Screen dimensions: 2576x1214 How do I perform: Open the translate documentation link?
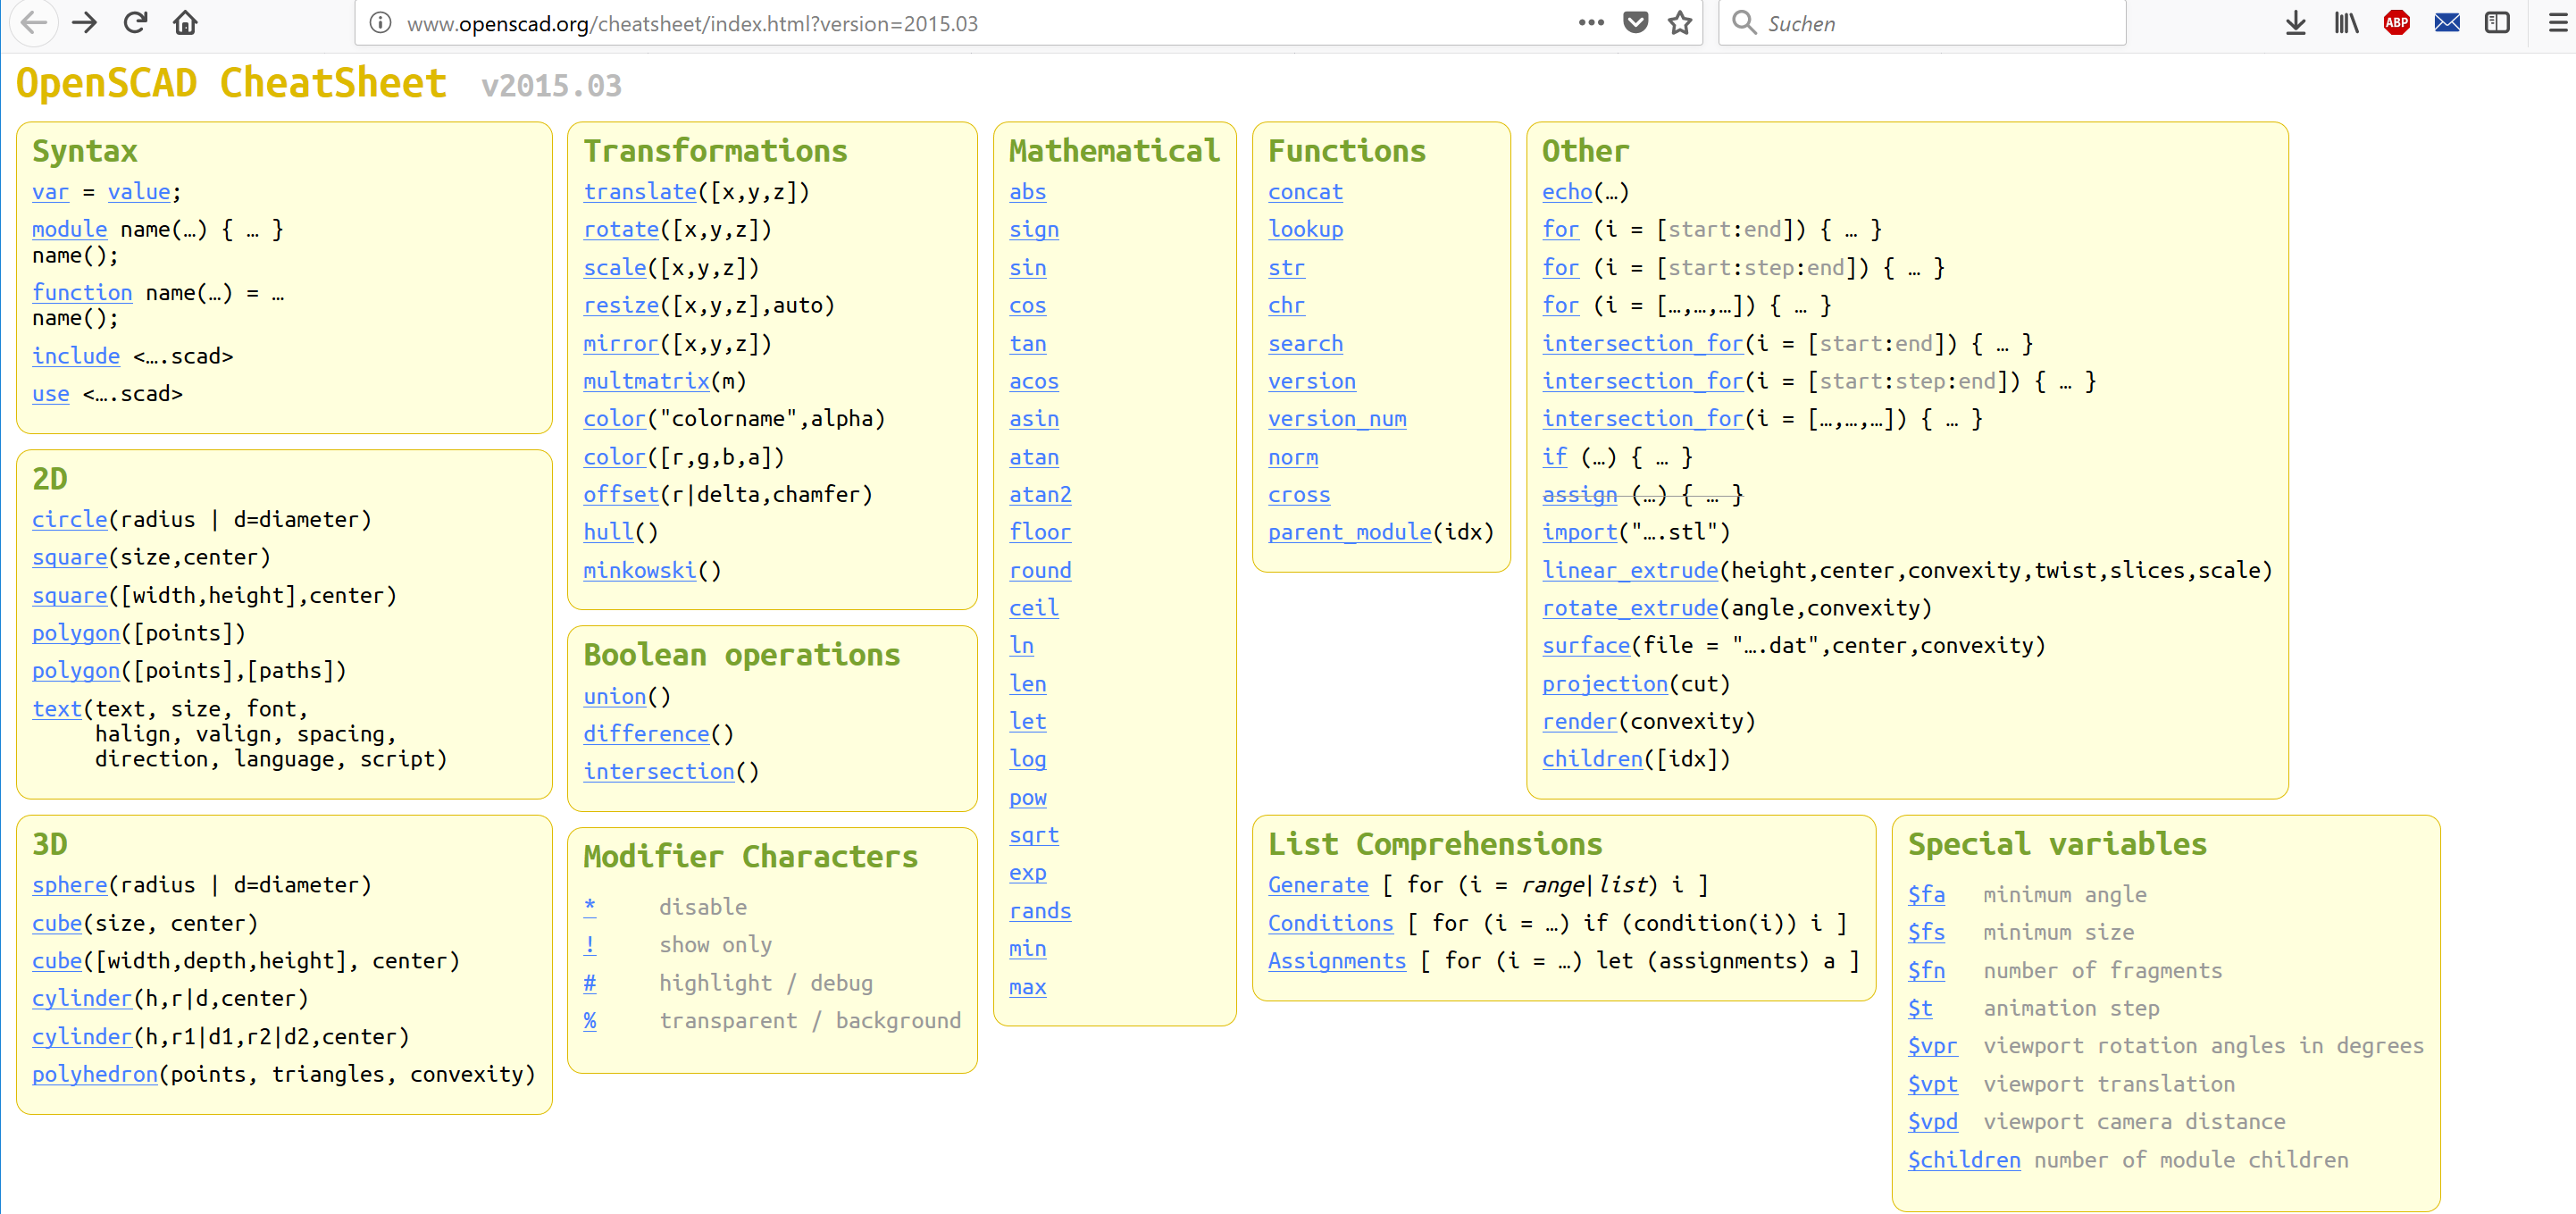pyautogui.click(x=640, y=191)
